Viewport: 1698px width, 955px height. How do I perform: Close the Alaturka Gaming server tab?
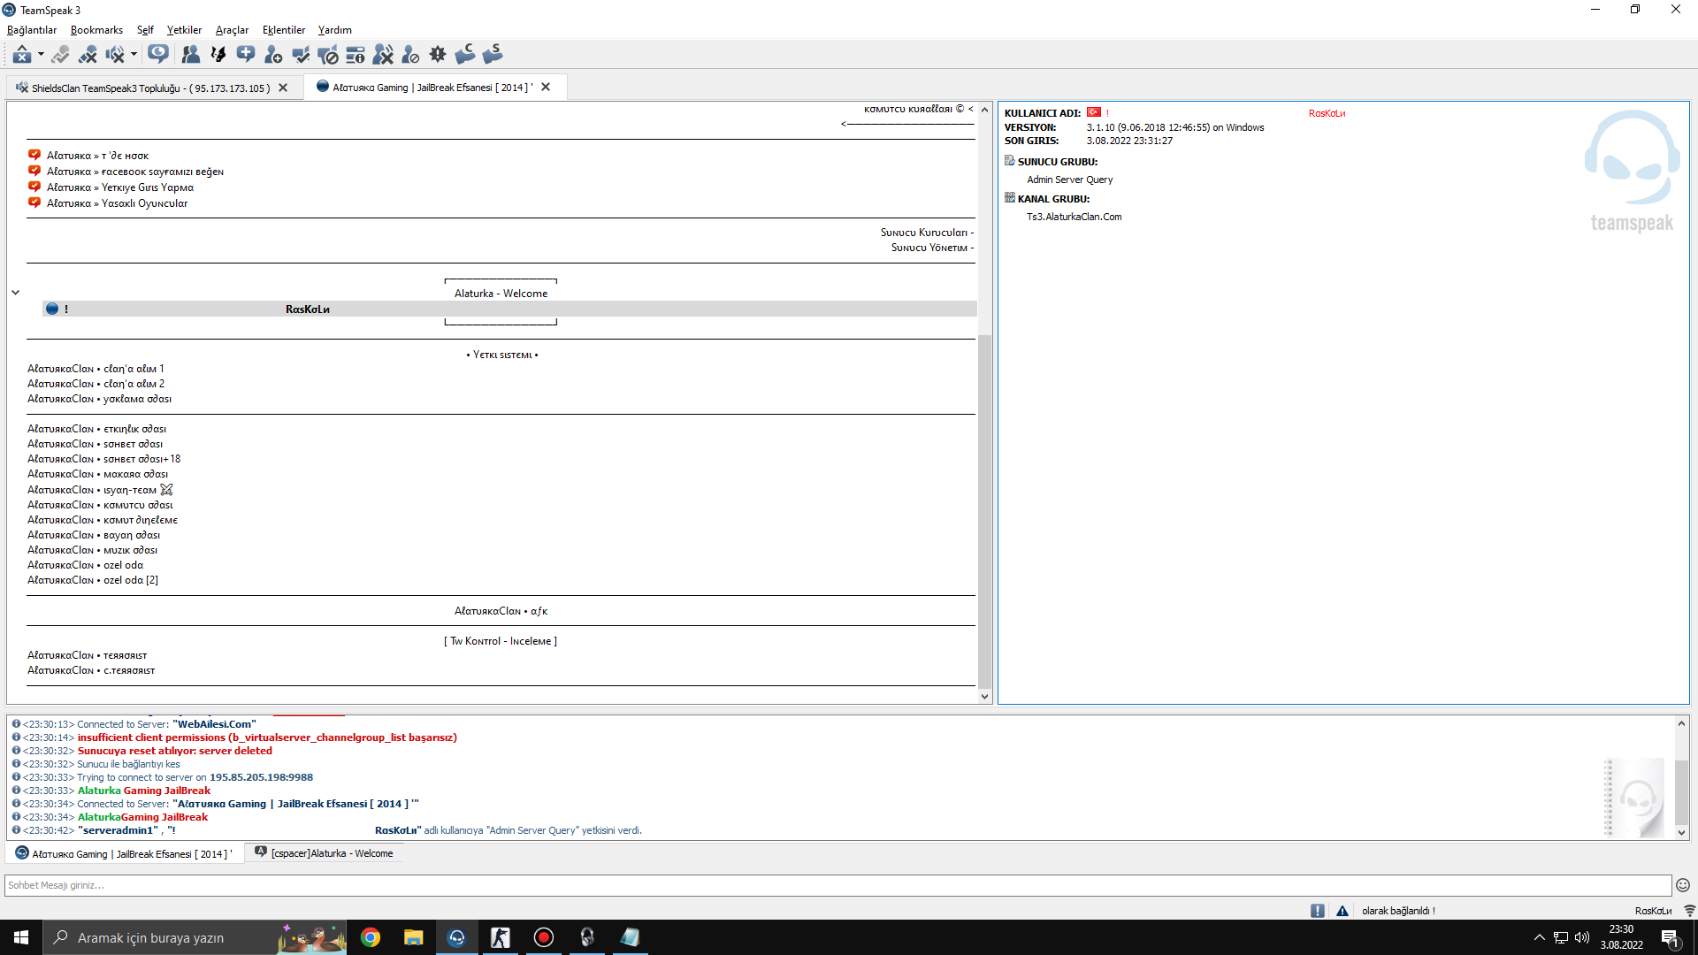(546, 87)
